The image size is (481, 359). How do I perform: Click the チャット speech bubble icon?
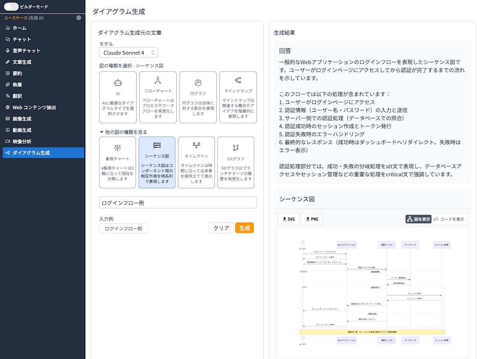pyautogui.click(x=8, y=39)
